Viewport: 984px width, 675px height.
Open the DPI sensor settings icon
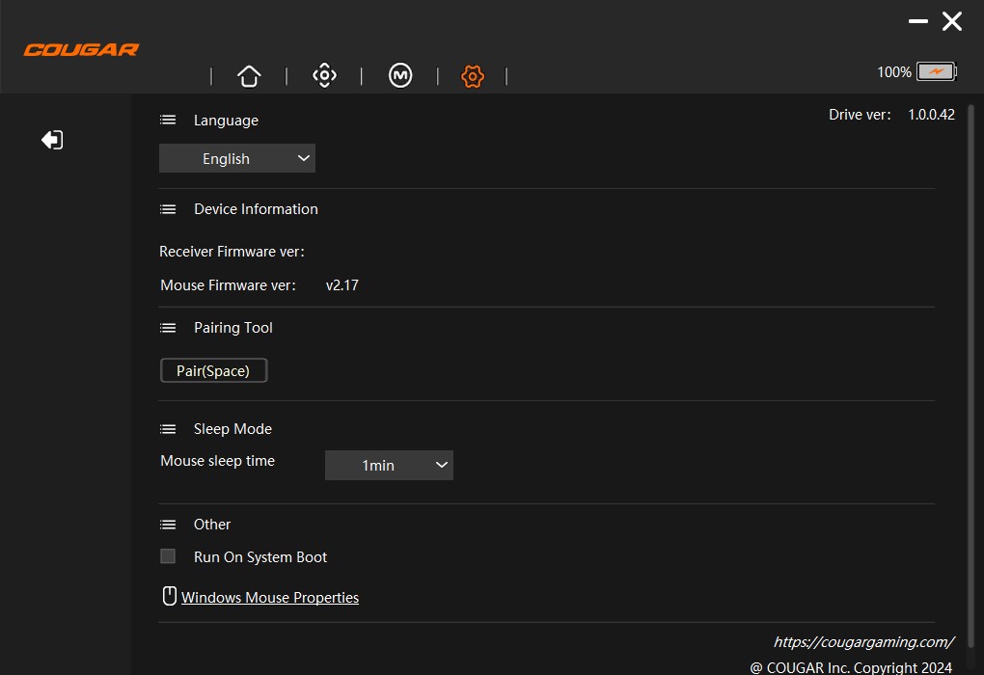(325, 76)
